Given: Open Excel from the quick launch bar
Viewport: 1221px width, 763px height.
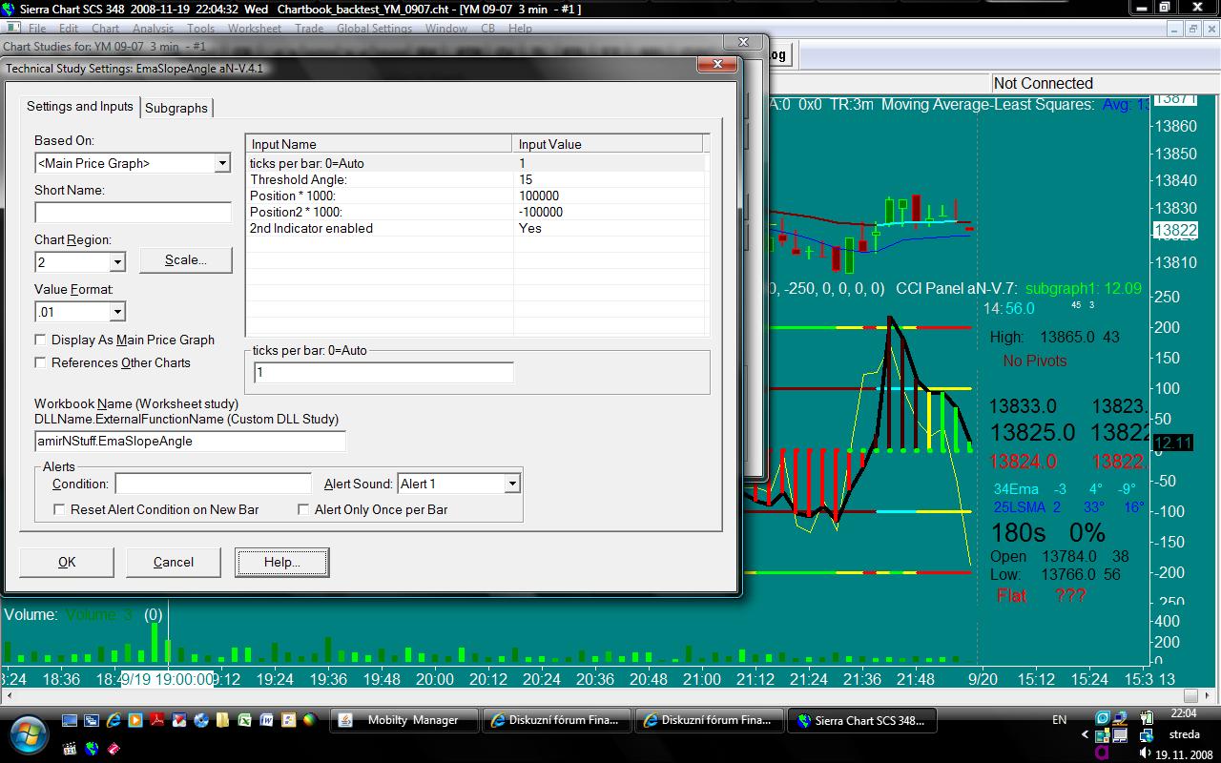Looking at the screenshot, I should point(244,720).
